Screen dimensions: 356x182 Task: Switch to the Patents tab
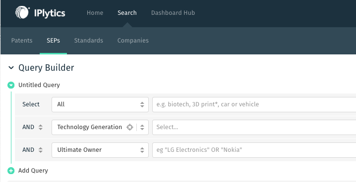pos(22,41)
